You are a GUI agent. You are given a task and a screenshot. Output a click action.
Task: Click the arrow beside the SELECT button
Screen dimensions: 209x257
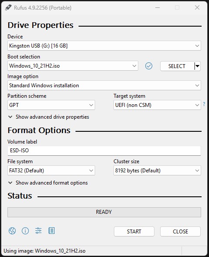coord(198,66)
